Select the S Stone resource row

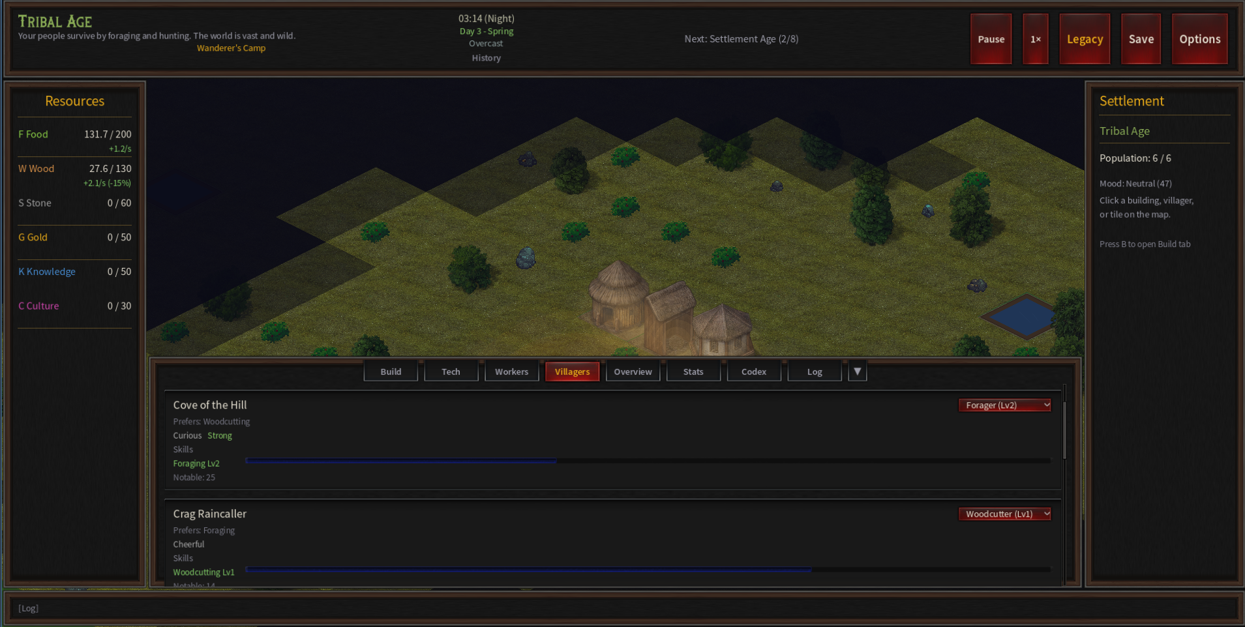74,203
